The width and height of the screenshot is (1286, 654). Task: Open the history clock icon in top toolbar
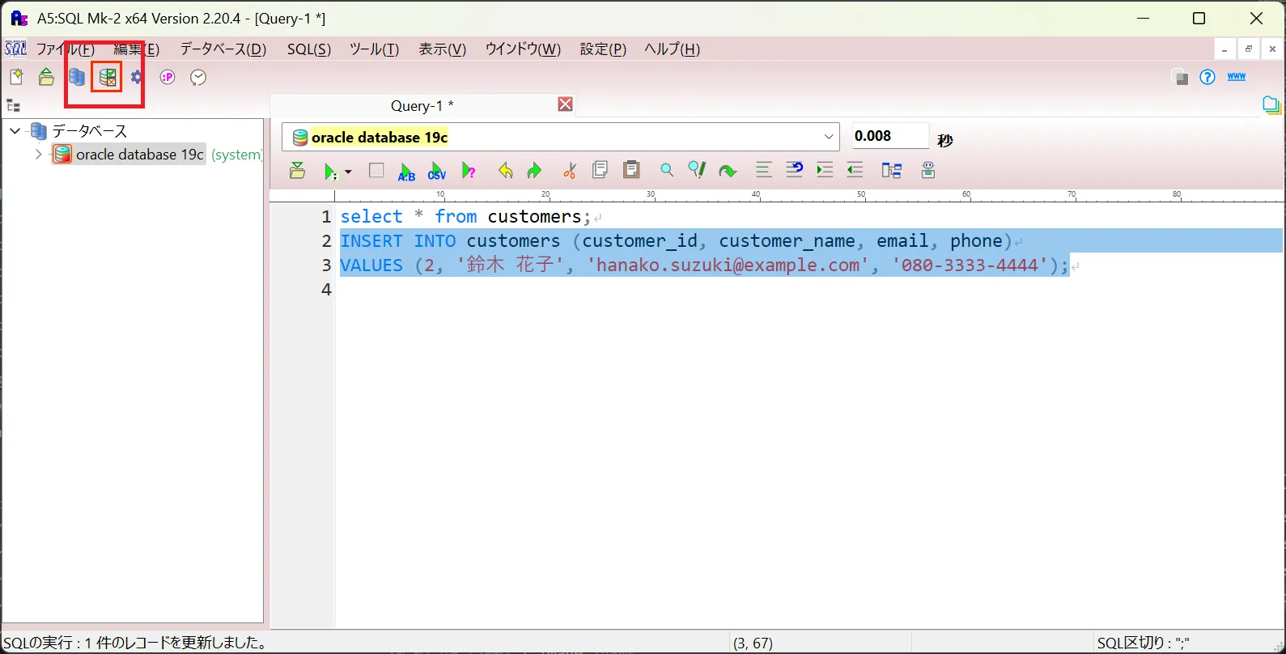(198, 78)
